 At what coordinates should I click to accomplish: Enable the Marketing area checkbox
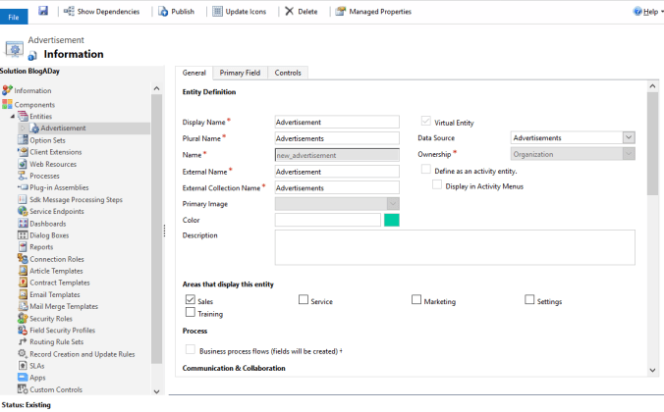(416, 299)
